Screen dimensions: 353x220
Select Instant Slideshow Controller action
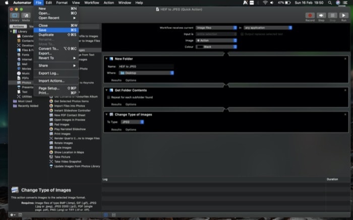[x=70, y=111]
